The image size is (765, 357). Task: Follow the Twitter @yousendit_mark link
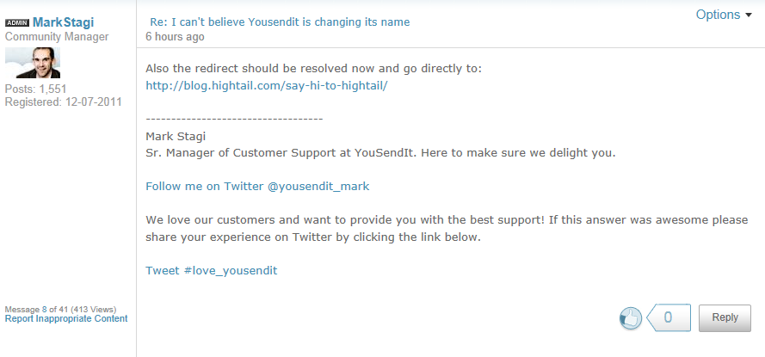pos(257,186)
